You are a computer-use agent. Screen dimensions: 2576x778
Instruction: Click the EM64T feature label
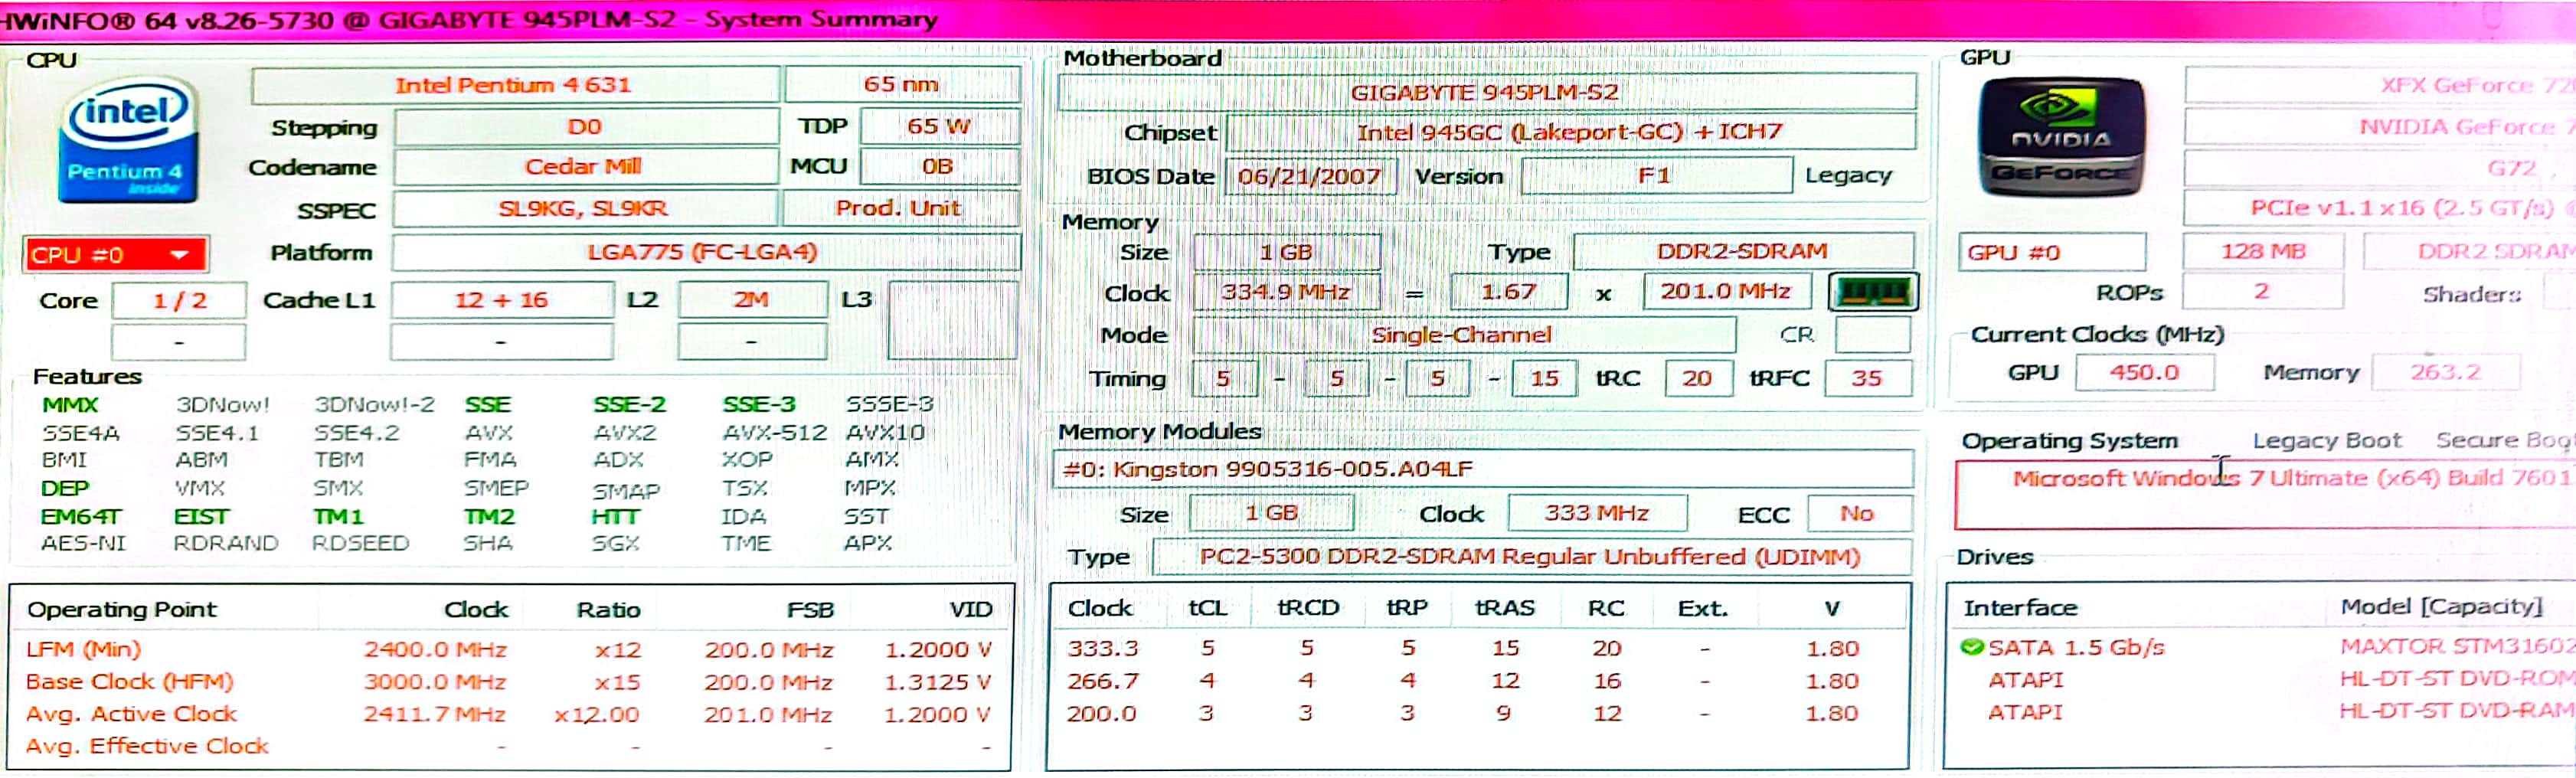pos(80,517)
